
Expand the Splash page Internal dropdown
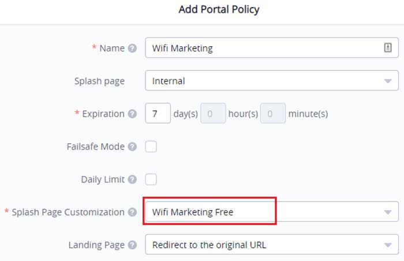pos(272,81)
